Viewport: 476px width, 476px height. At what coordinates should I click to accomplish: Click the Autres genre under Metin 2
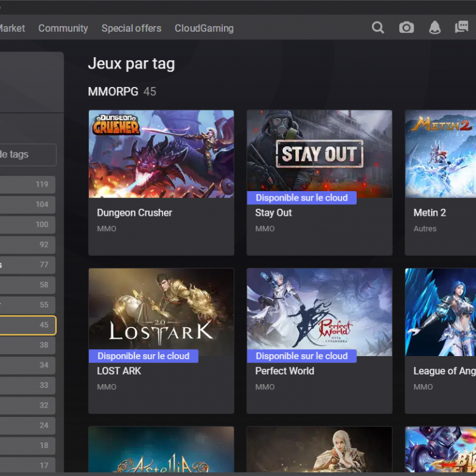click(425, 228)
